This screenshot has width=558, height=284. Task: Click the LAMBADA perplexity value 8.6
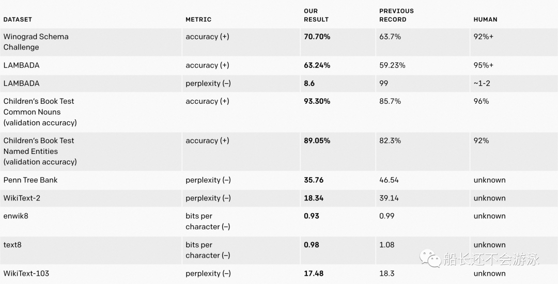coord(309,84)
